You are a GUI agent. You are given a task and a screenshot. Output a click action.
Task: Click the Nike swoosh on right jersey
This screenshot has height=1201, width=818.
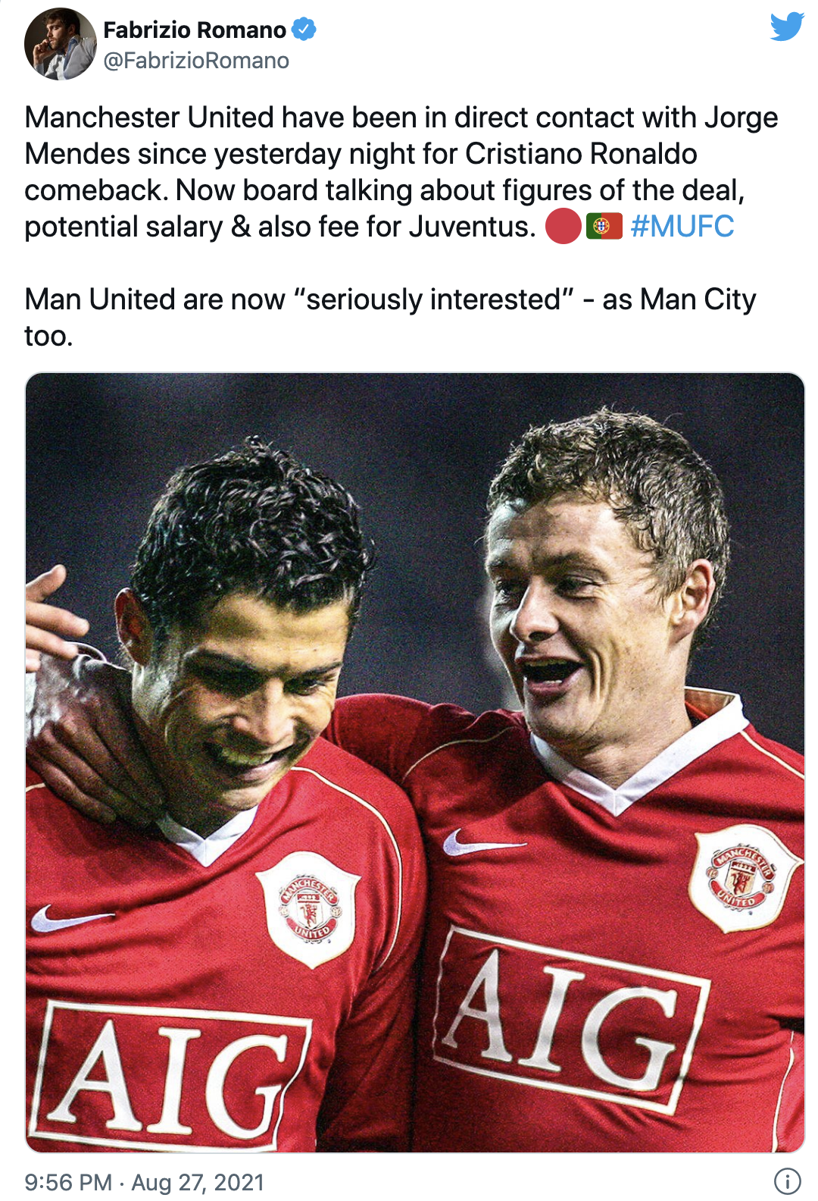(x=482, y=842)
